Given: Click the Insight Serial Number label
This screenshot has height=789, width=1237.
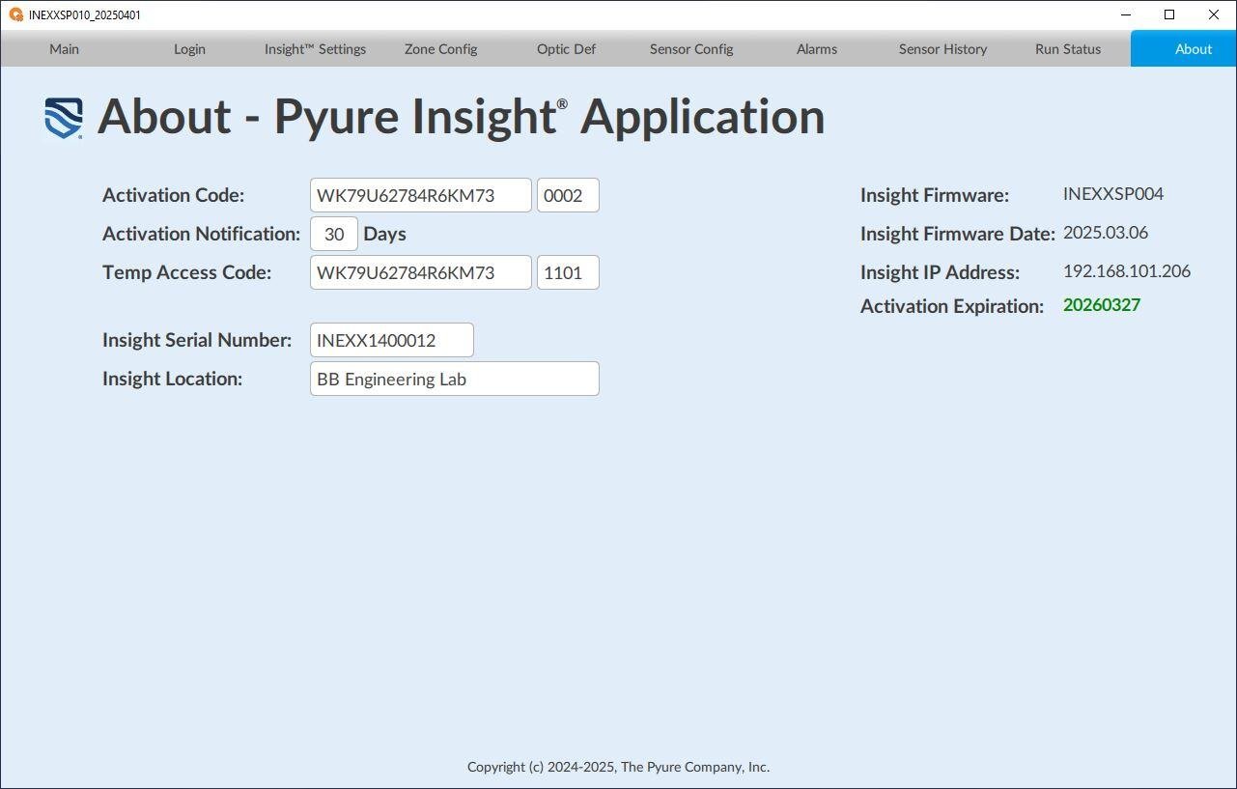Looking at the screenshot, I should [x=197, y=340].
